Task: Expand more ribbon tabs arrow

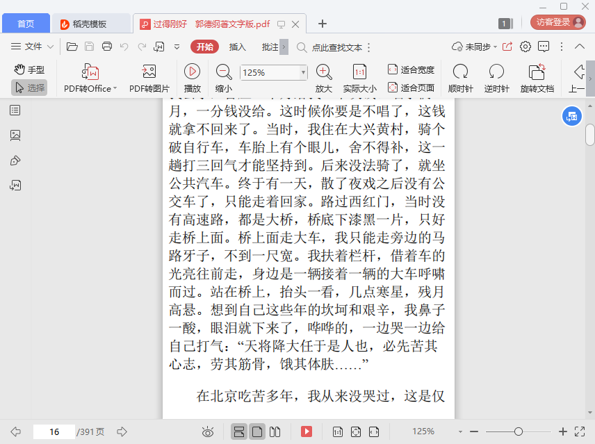Action: click(x=284, y=47)
